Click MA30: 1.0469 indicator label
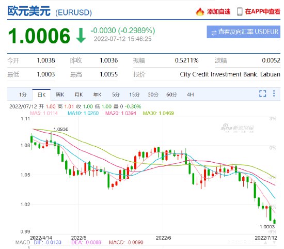 159,113
